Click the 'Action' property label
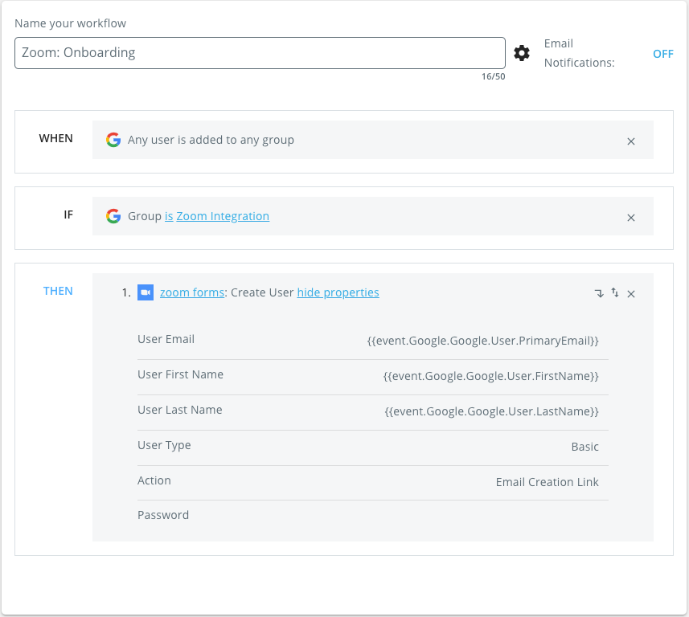The width and height of the screenshot is (689, 617). (x=154, y=480)
